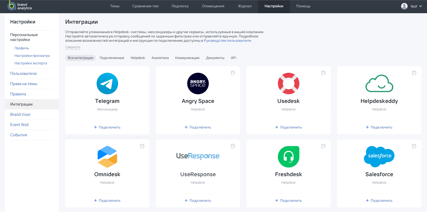This screenshot has height=212, width=427.
Task: Select the Все интеграции filter tab
Action: (x=80, y=58)
